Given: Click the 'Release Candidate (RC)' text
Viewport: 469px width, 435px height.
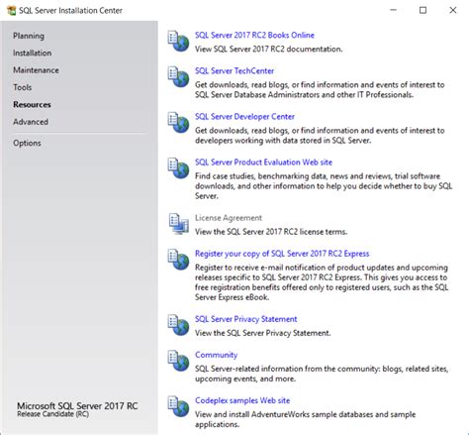Looking at the screenshot, I should point(52,414).
